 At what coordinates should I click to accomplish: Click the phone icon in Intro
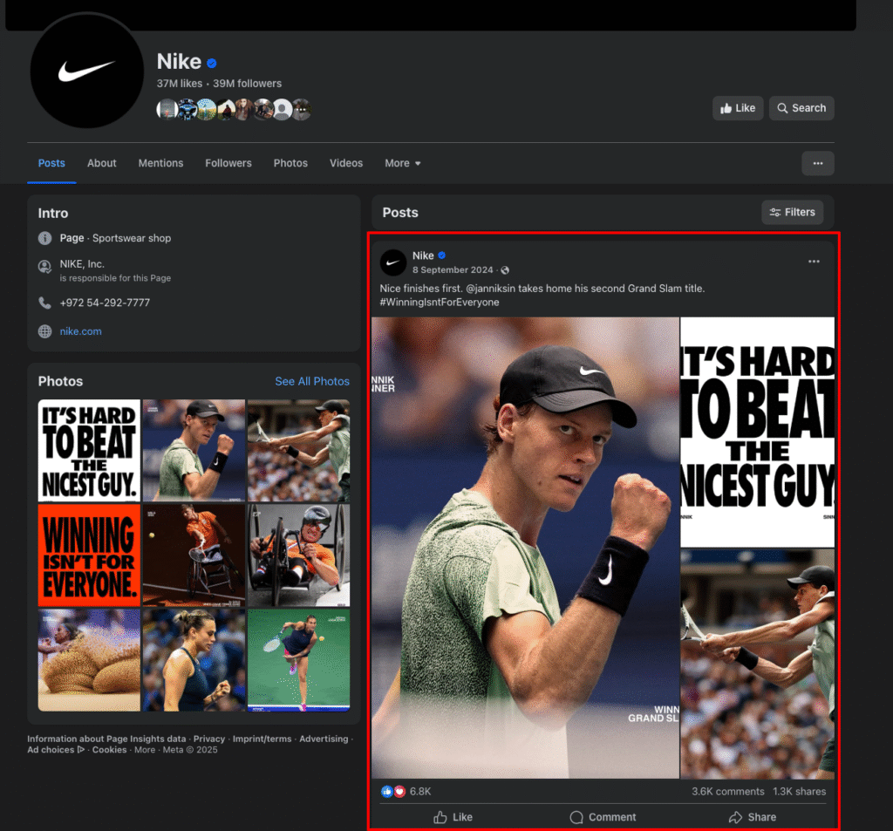(44, 303)
